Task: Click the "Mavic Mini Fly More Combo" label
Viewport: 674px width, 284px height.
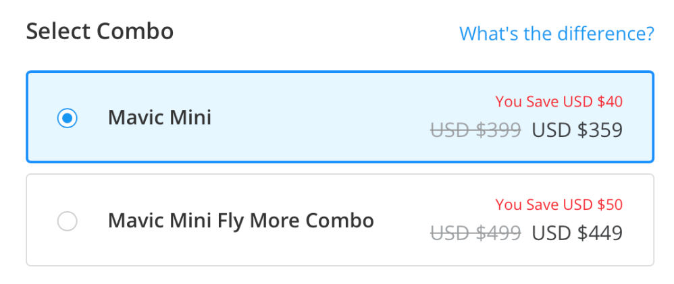Action: click(x=240, y=221)
